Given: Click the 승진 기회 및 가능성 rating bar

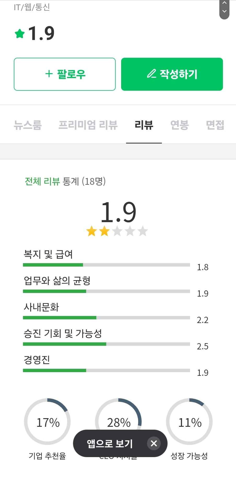Looking at the screenshot, I should [x=106, y=344].
